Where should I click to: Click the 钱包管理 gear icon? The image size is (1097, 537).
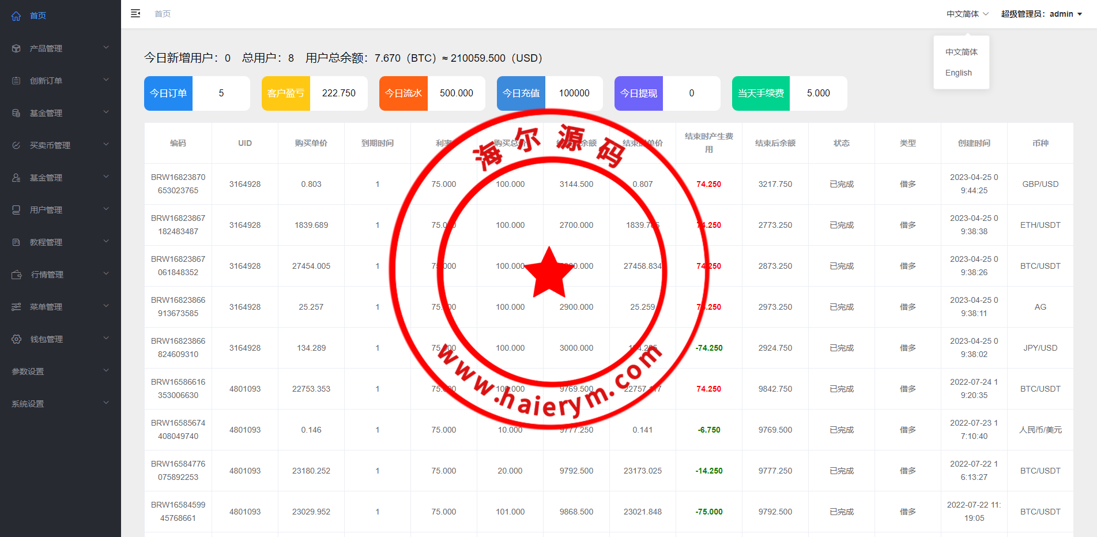[x=16, y=339]
